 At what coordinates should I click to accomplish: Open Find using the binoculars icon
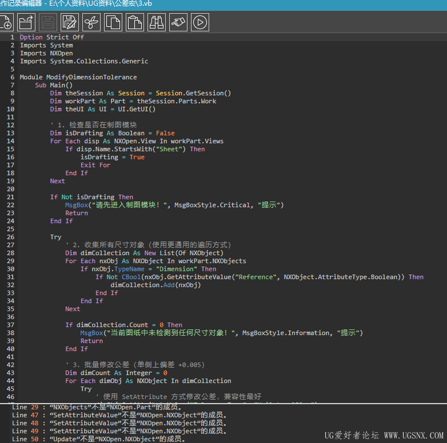point(157,22)
